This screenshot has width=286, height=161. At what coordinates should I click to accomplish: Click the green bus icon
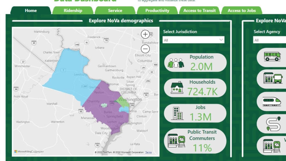(272, 56)
